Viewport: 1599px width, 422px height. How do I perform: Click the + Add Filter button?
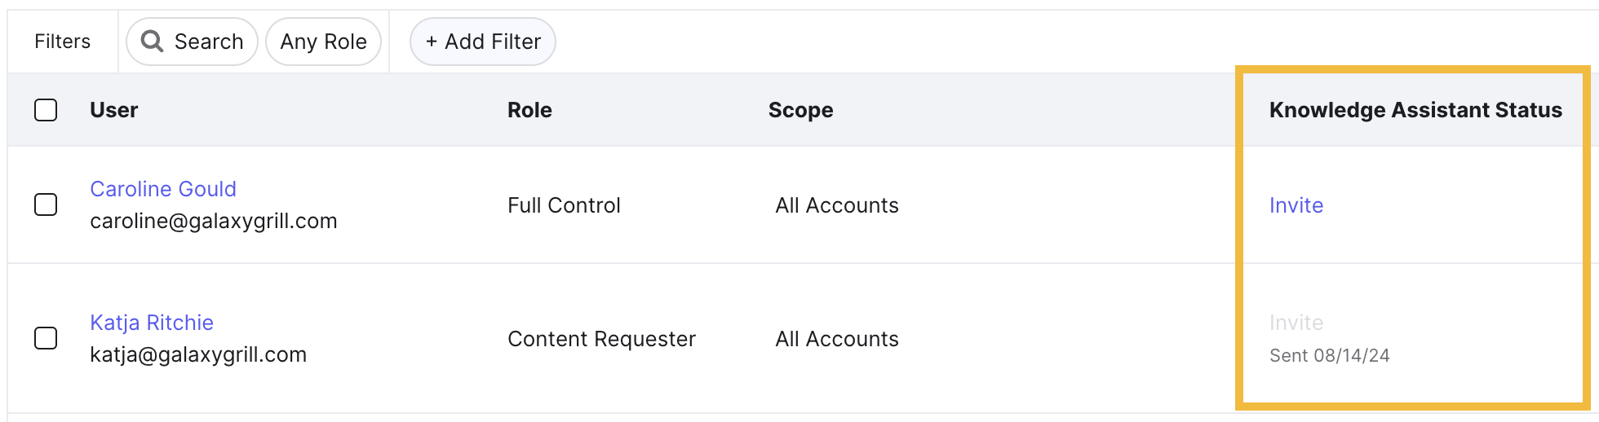coord(483,42)
